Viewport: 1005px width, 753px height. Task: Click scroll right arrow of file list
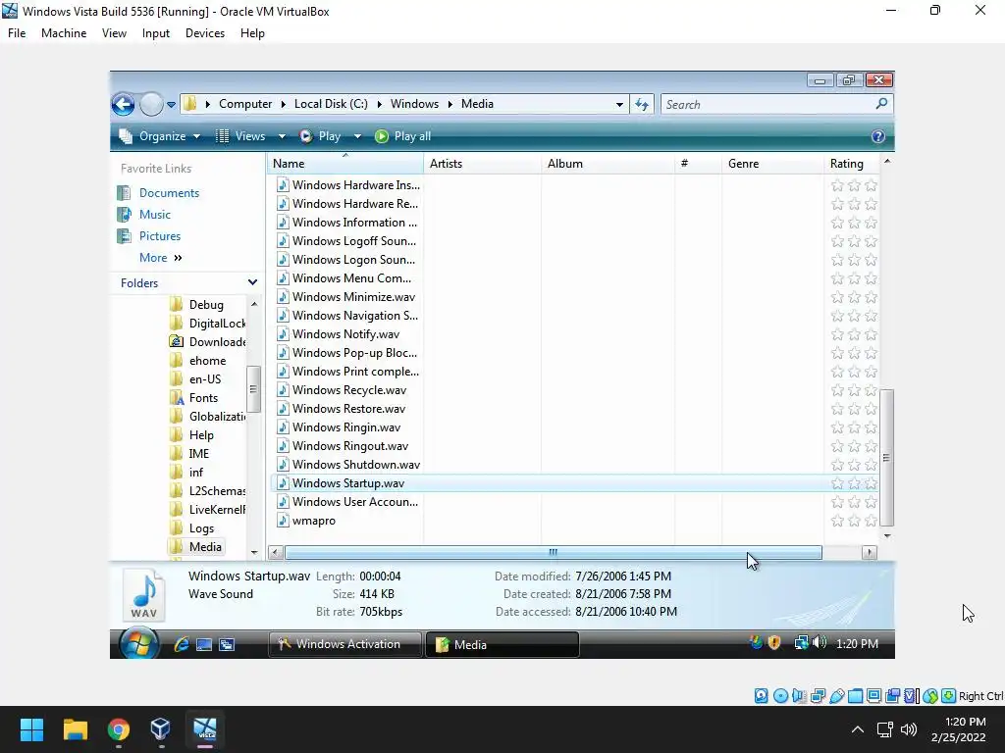point(870,552)
